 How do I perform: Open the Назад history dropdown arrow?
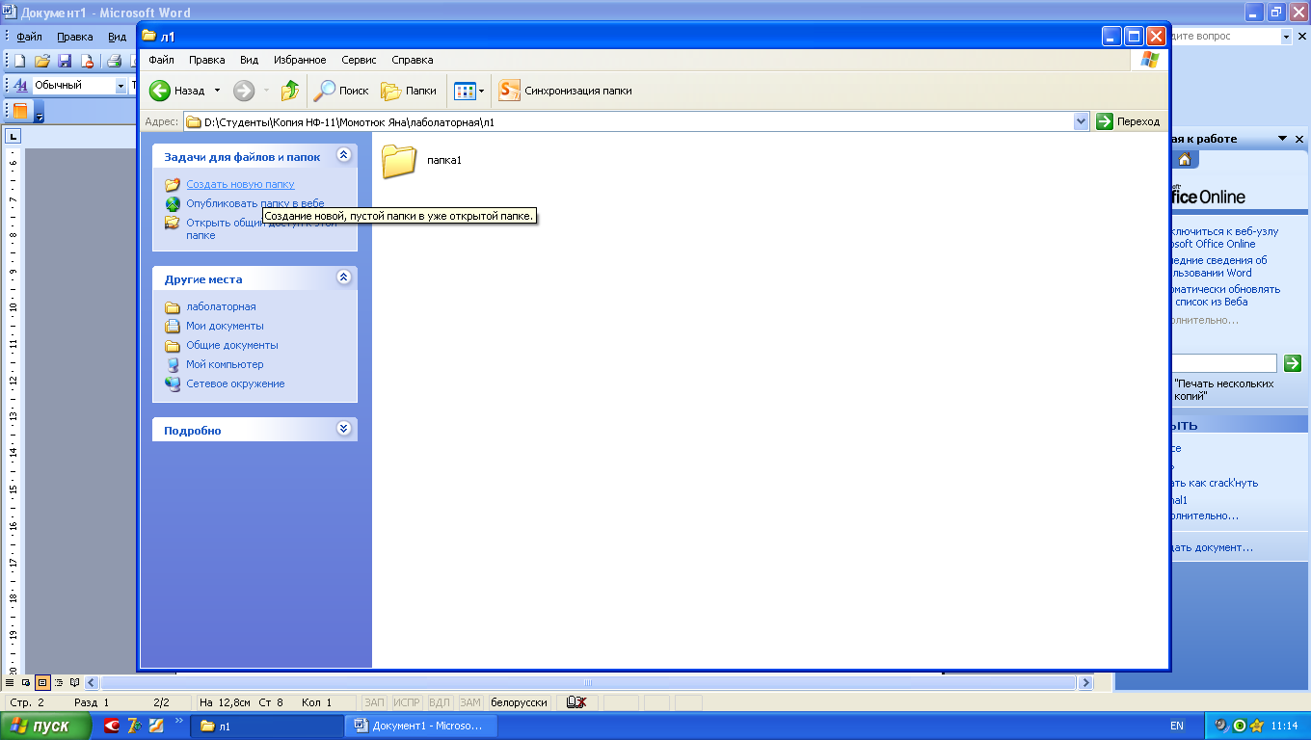pos(217,91)
